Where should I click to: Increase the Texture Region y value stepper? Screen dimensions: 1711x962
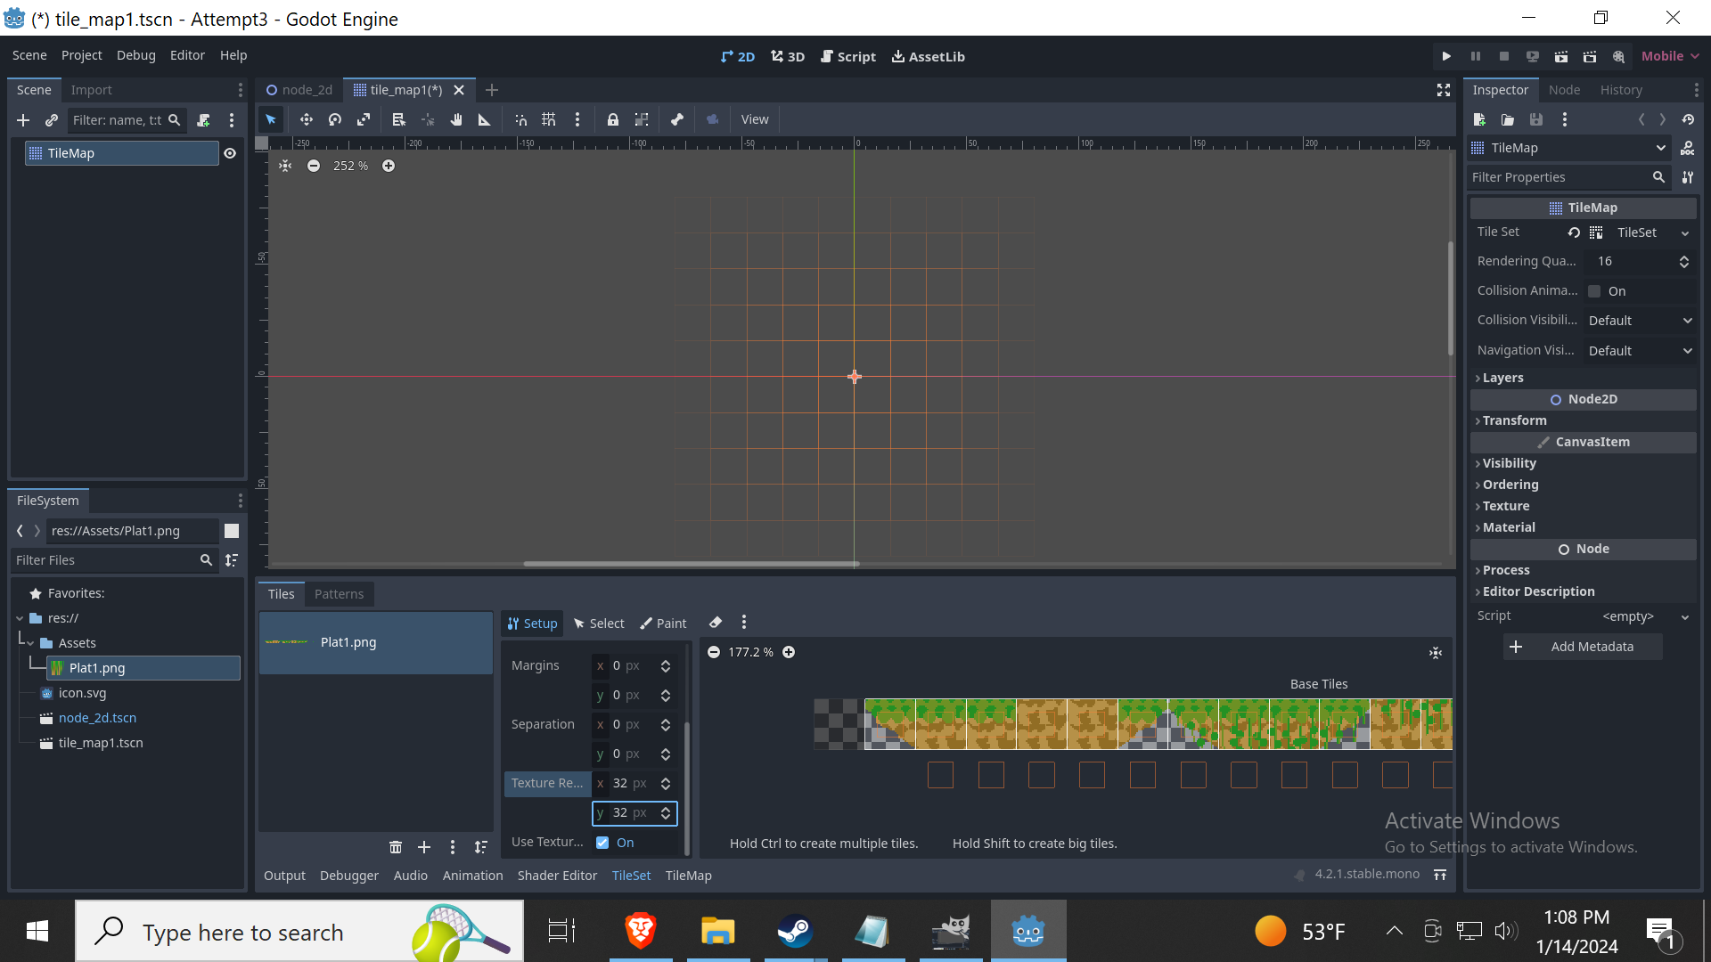pyautogui.click(x=666, y=808)
